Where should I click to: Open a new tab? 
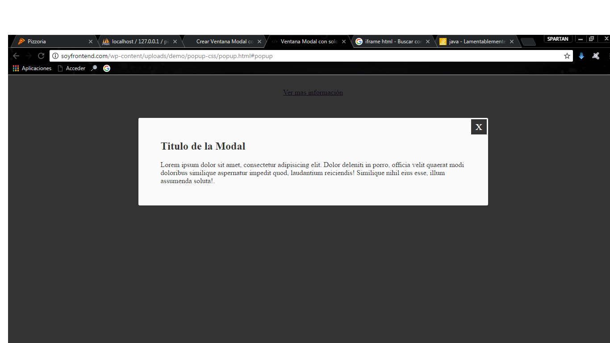528,42
